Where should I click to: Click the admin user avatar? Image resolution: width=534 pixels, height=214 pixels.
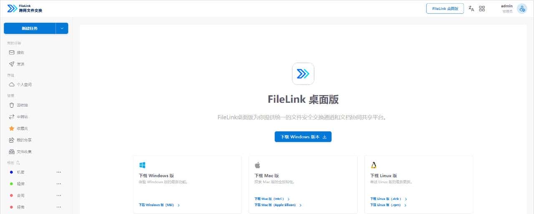click(522, 8)
